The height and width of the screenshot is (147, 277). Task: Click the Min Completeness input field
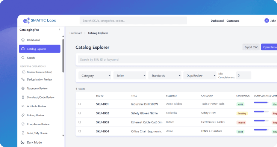click(244, 75)
